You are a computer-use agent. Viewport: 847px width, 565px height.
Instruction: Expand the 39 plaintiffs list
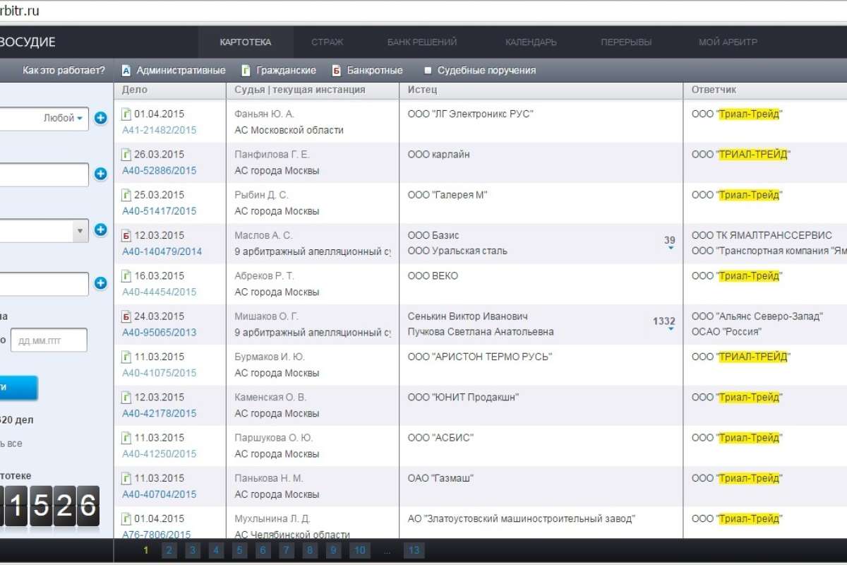(670, 242)
